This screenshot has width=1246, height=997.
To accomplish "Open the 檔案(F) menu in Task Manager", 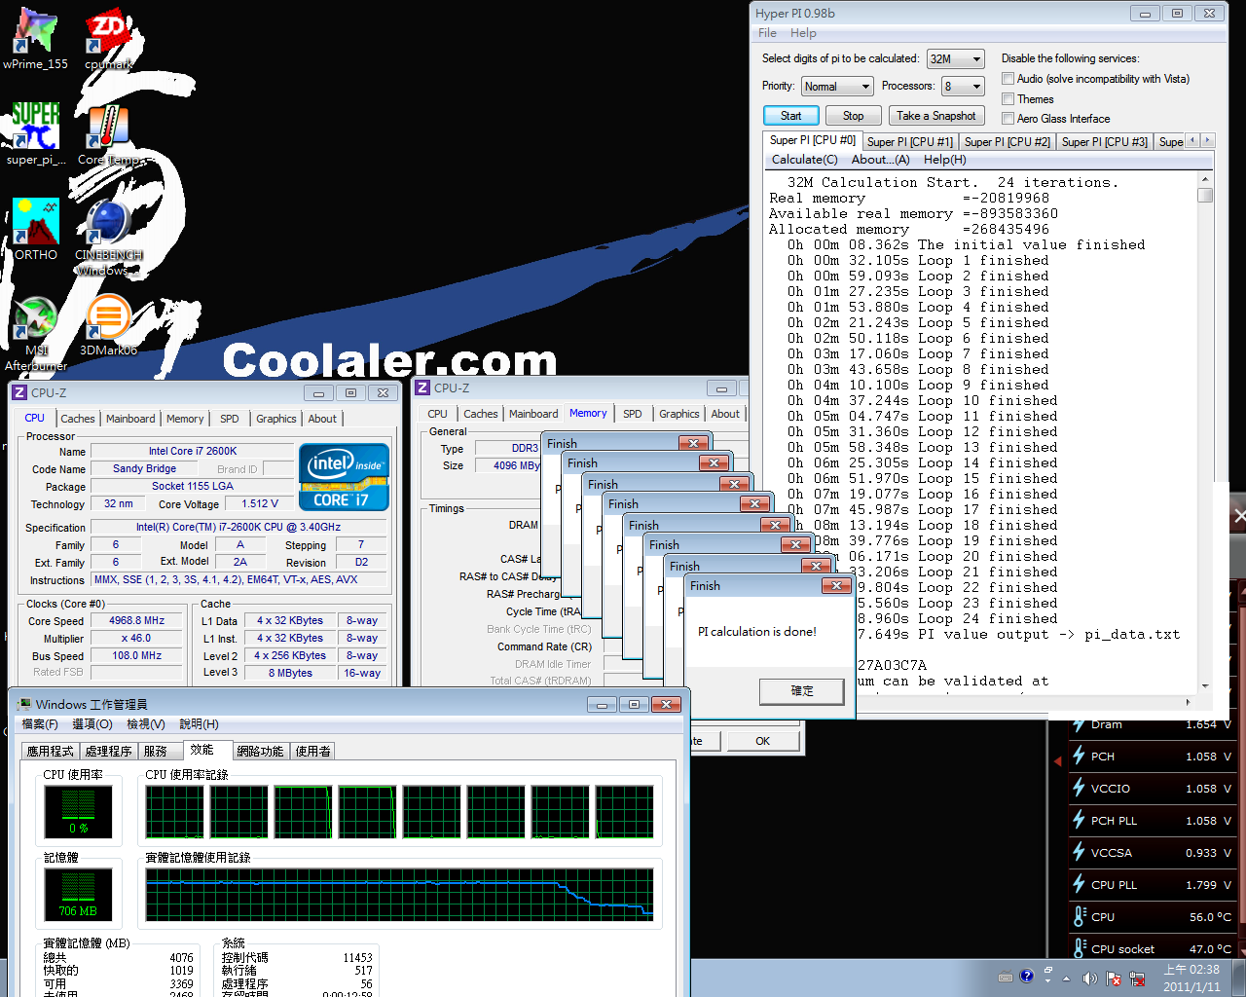I will point(40,724).
